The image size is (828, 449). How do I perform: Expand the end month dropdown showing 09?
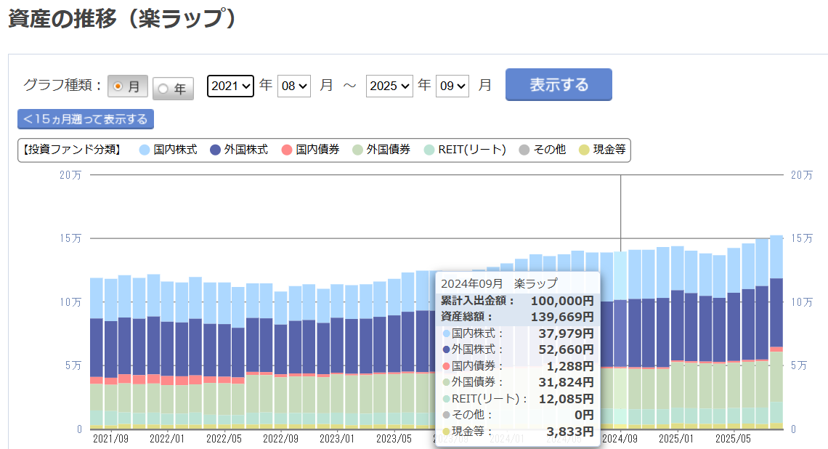[452, 86]
